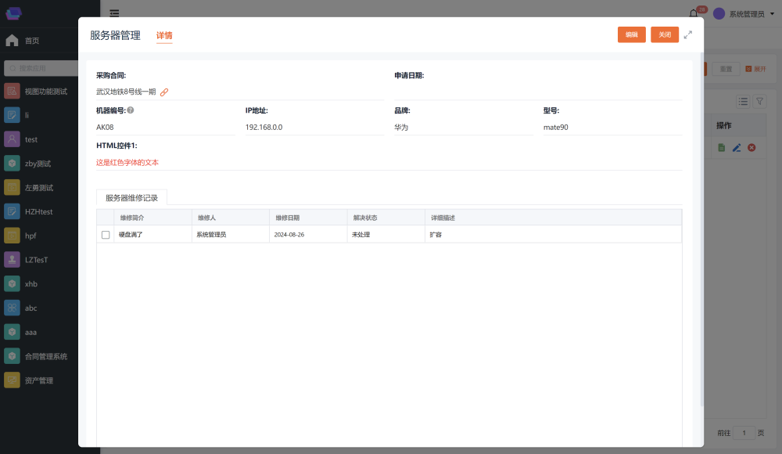Viewport: 782px width, 454px height.
Task: Click the column list settings icon
Action: coord(743,102)
